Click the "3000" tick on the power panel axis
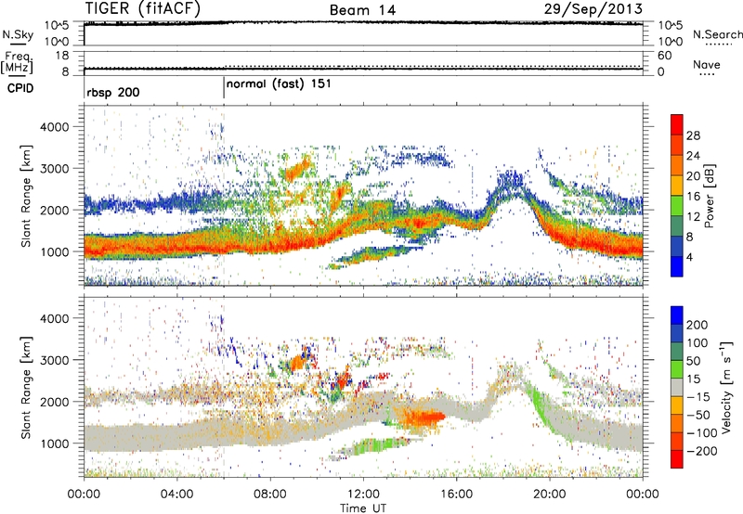Screen dimensions: 743x514 [x=55, y=169]
